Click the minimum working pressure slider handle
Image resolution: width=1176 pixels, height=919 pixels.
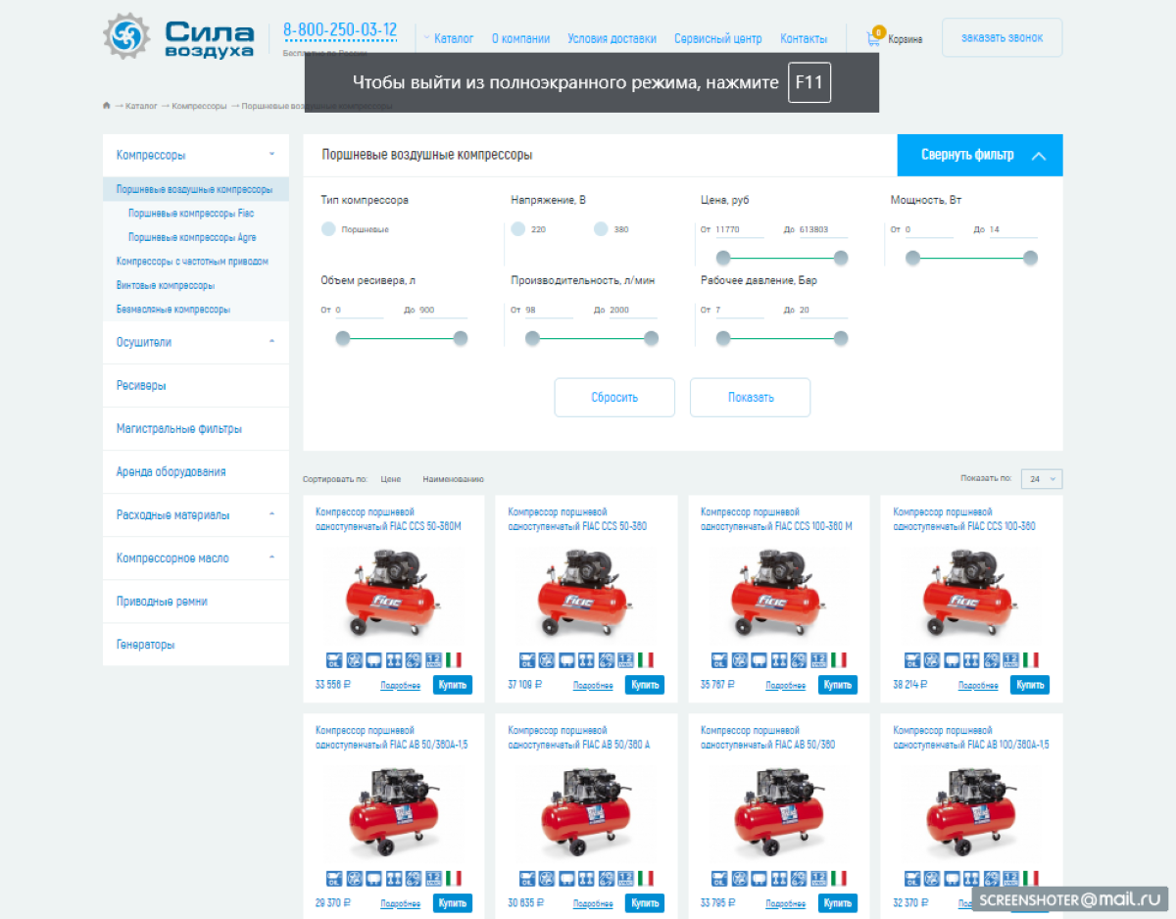(x=723, y=338)
